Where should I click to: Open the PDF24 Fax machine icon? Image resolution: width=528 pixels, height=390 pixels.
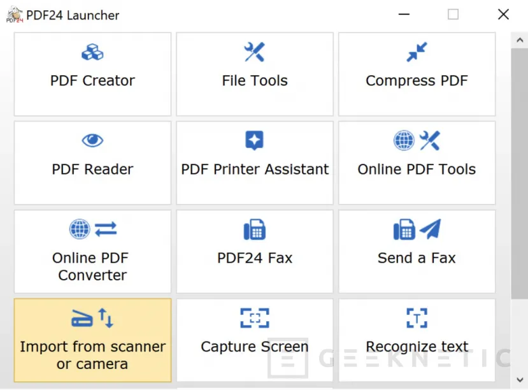255,229
